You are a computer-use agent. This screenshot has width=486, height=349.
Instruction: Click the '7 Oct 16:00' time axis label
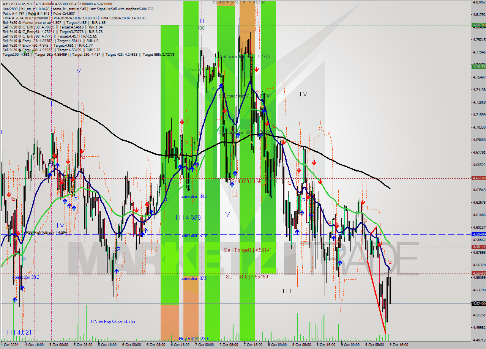253,345
